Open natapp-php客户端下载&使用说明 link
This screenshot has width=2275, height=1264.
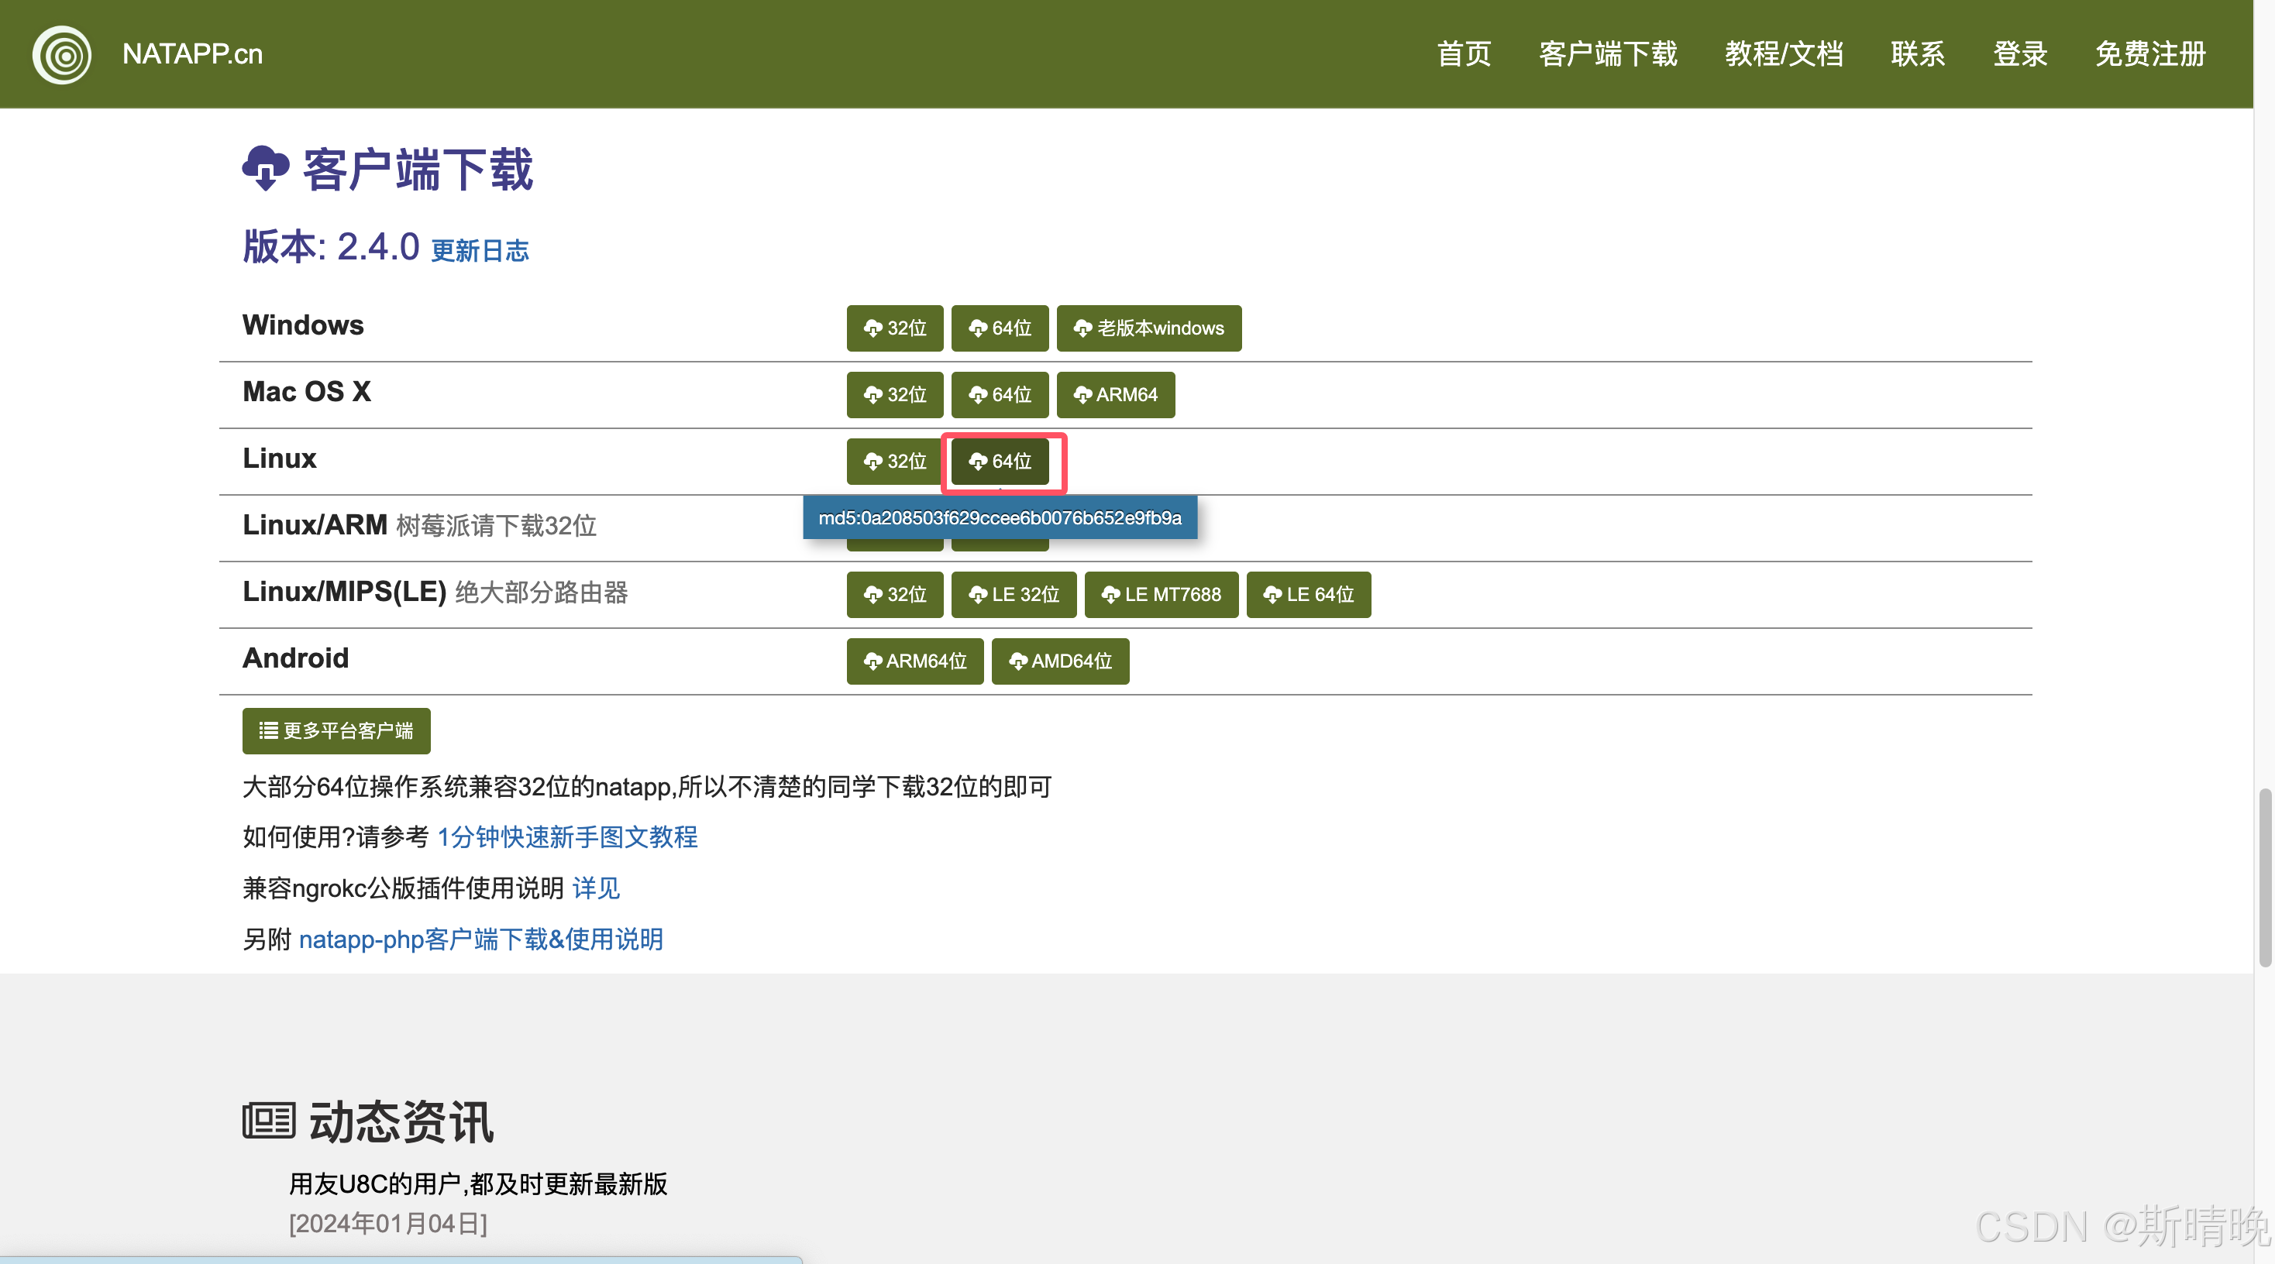480,939
